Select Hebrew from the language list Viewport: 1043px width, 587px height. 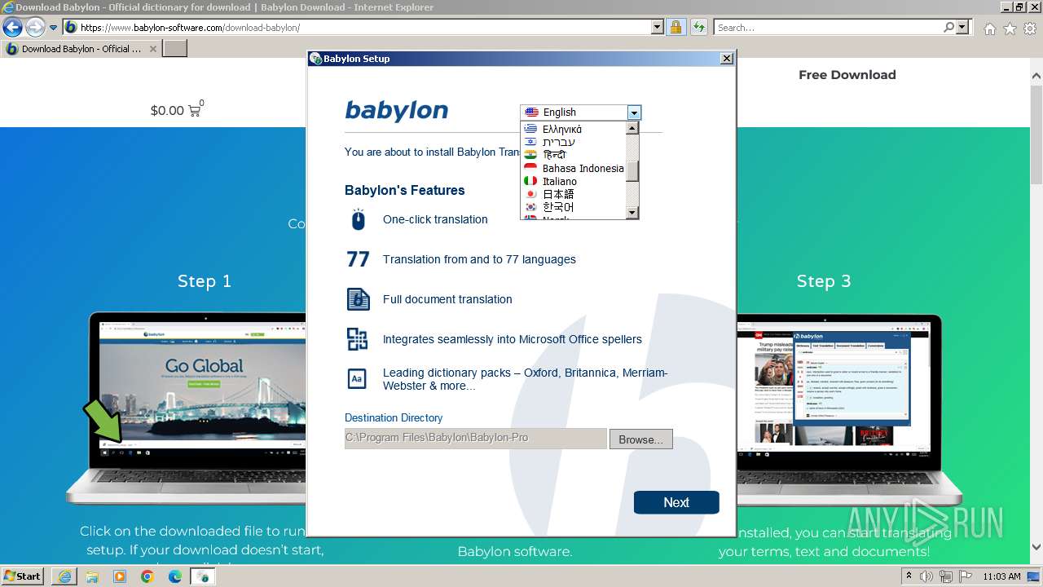point(558,142)
